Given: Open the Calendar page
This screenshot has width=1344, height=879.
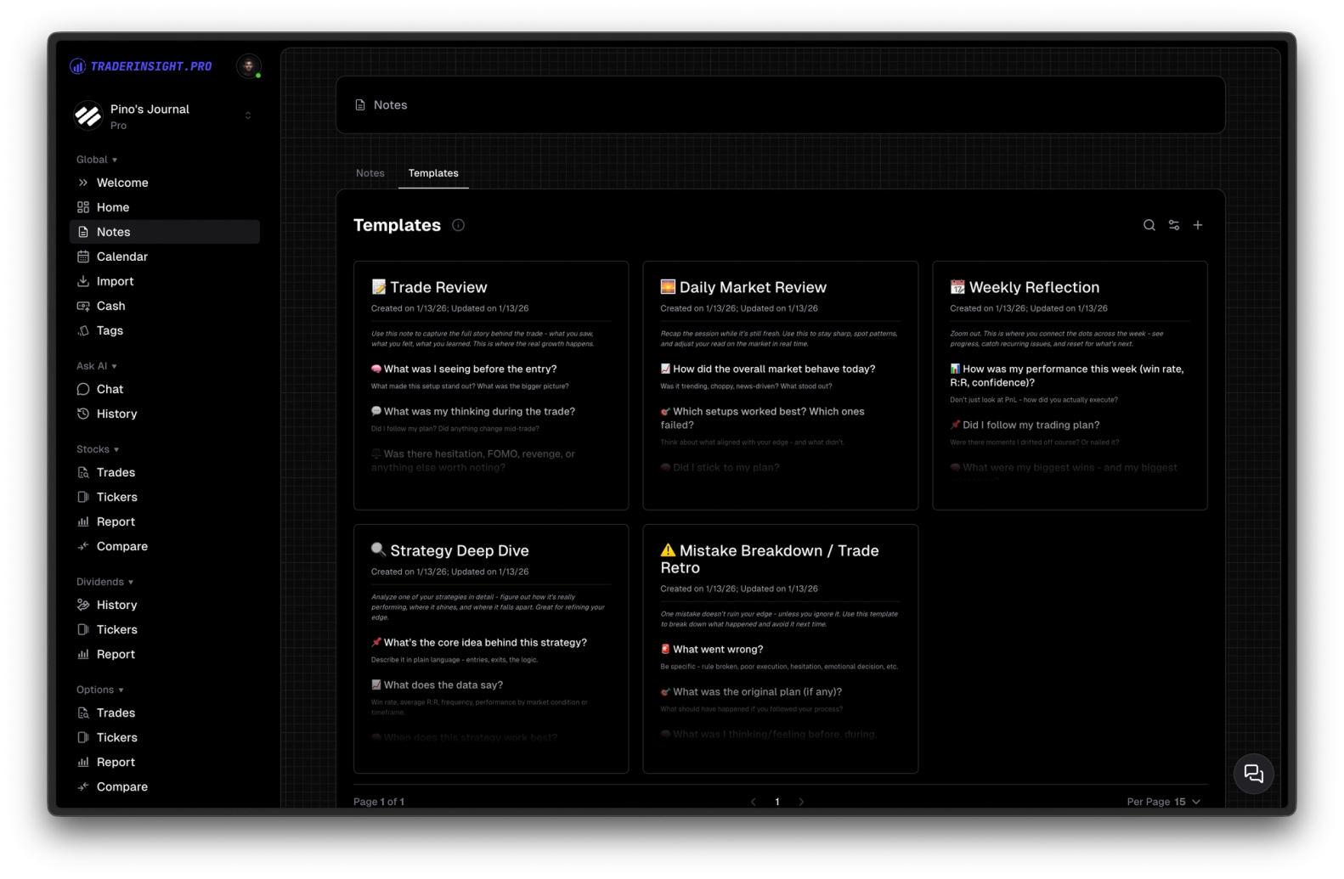Looking at the screenshot, I should tap(165, 256).
